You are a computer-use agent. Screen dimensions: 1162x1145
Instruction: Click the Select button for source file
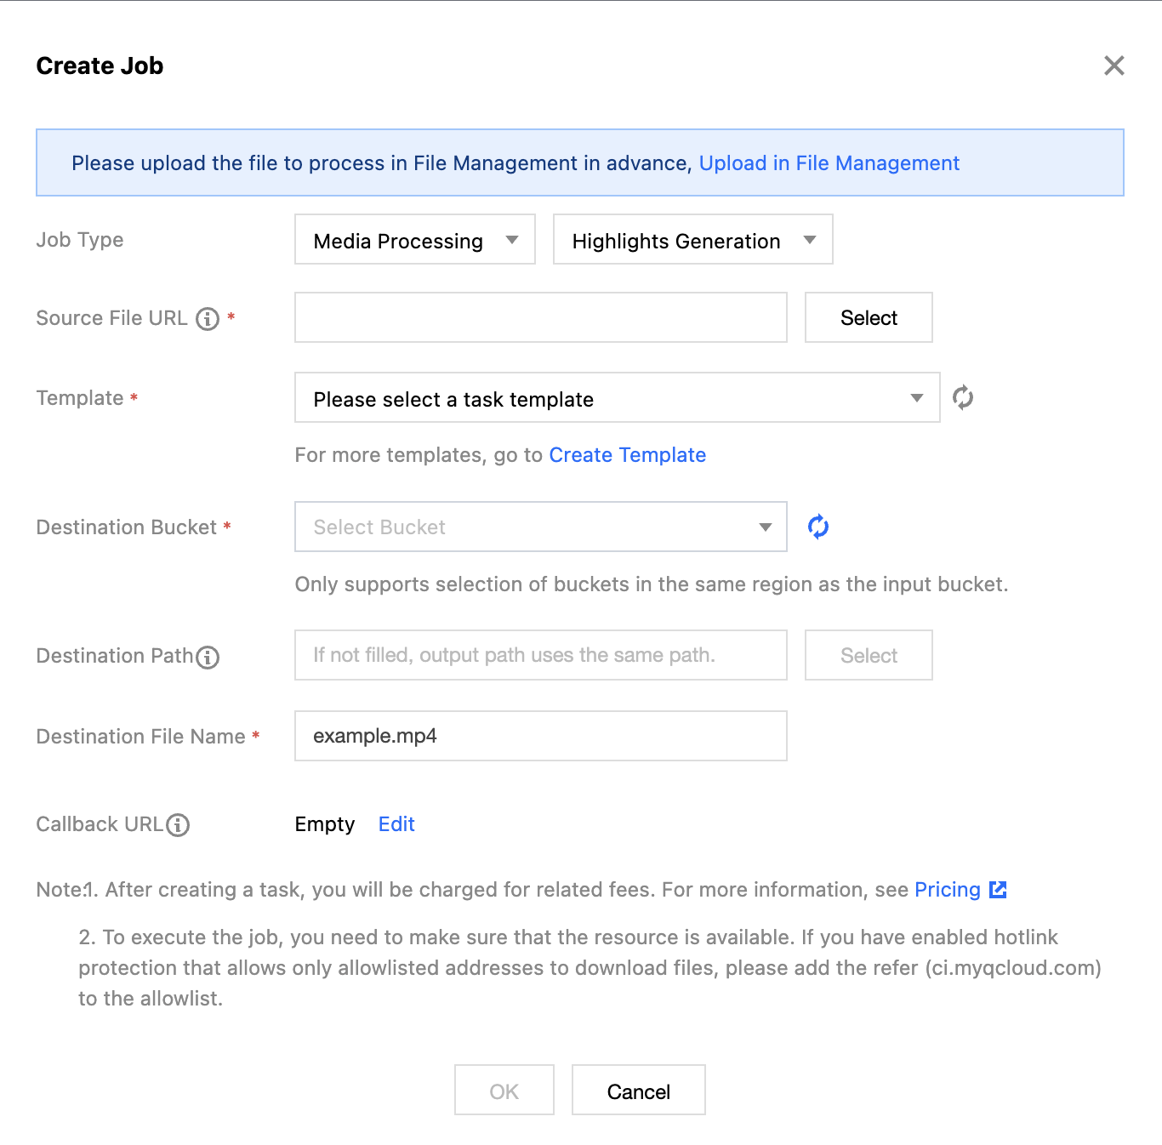[x=869, y=318]
